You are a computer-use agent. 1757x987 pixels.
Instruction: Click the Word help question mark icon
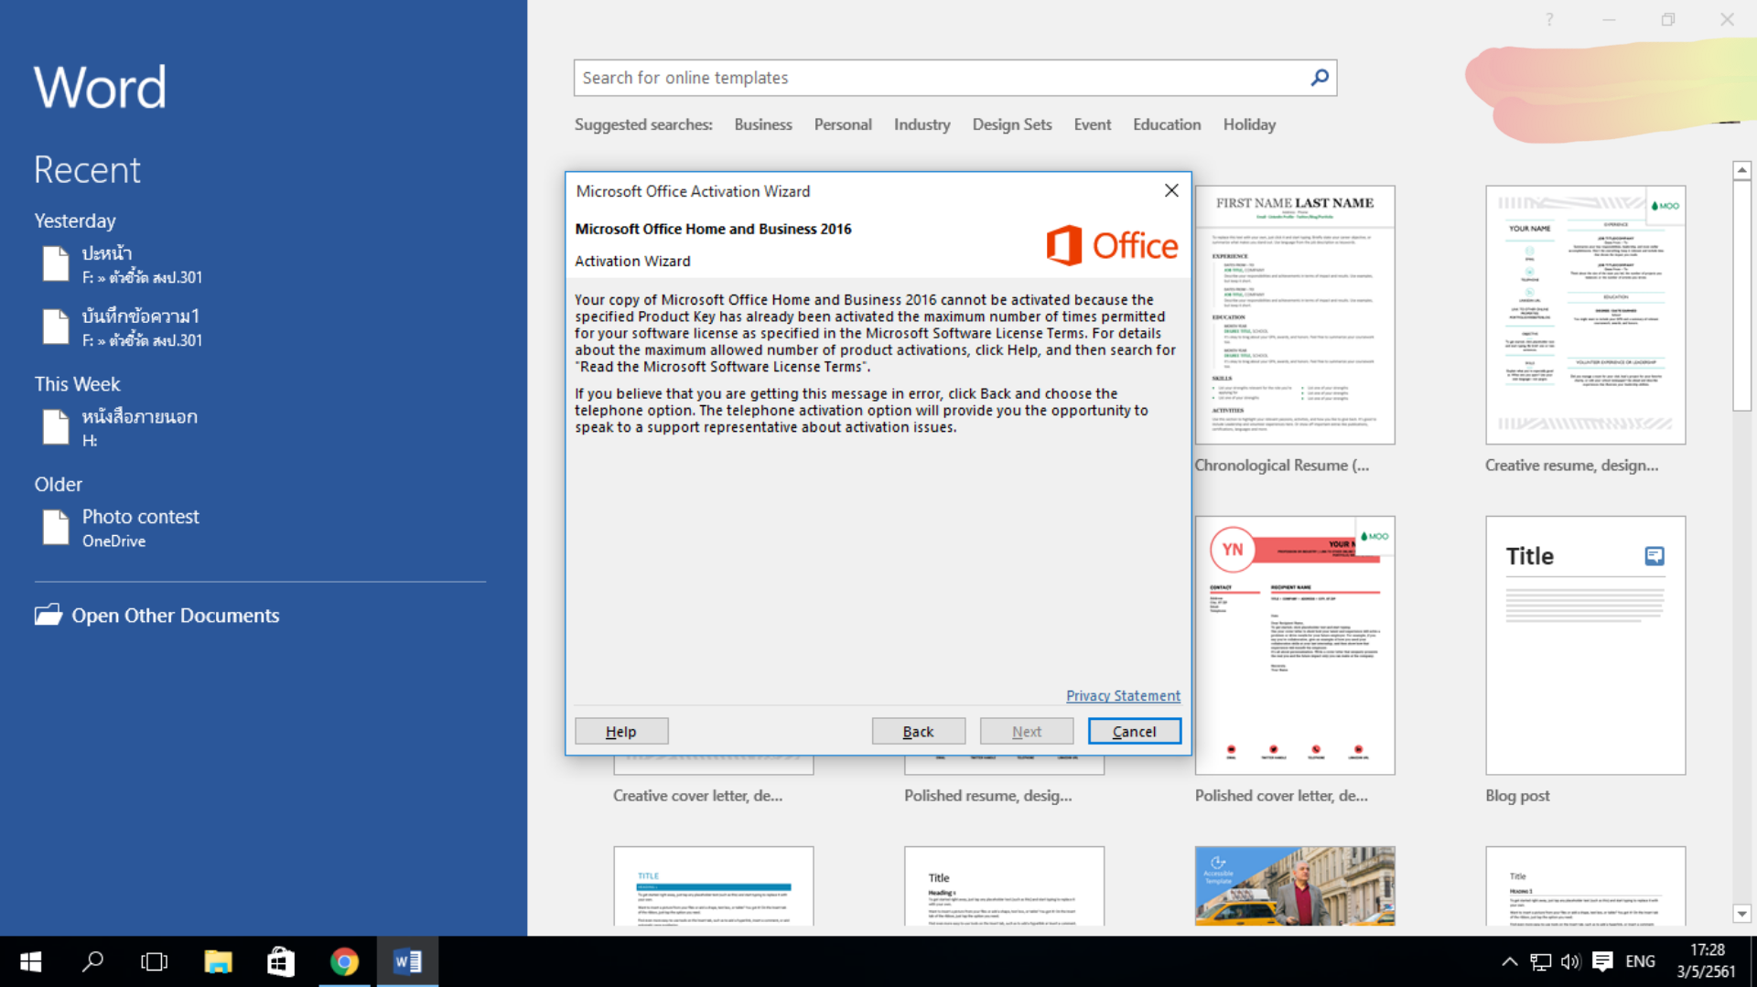pyautogui.click(x=1549, y=19)
